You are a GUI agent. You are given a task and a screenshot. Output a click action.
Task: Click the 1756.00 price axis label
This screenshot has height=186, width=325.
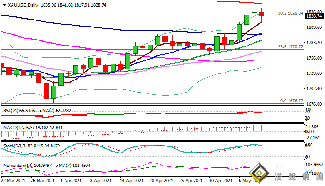tap(314, 58)
